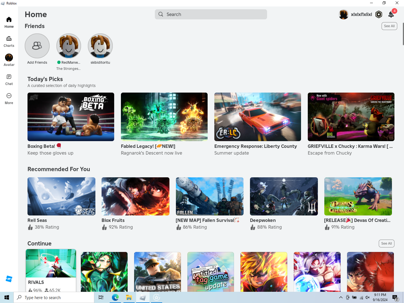Open the Devas Of Creation thumbnail

pyautogui.click(x=358, y=196)
